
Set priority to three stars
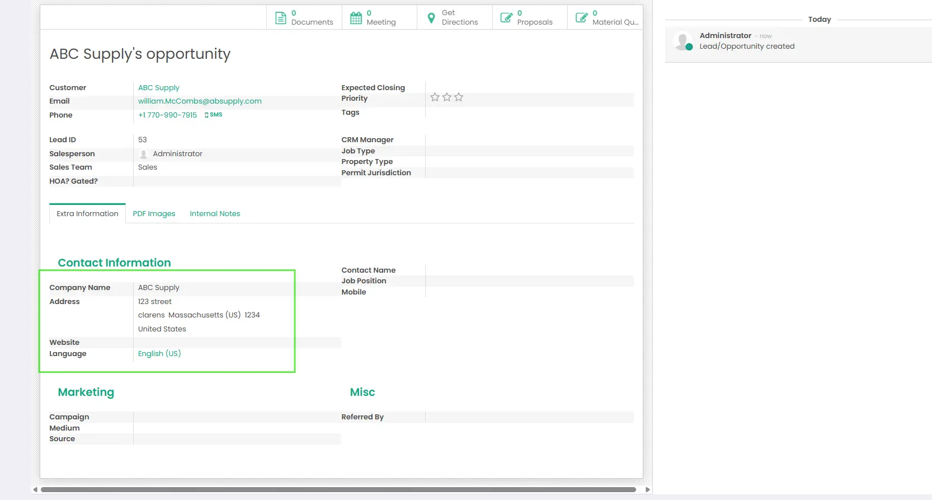(459, 97)
